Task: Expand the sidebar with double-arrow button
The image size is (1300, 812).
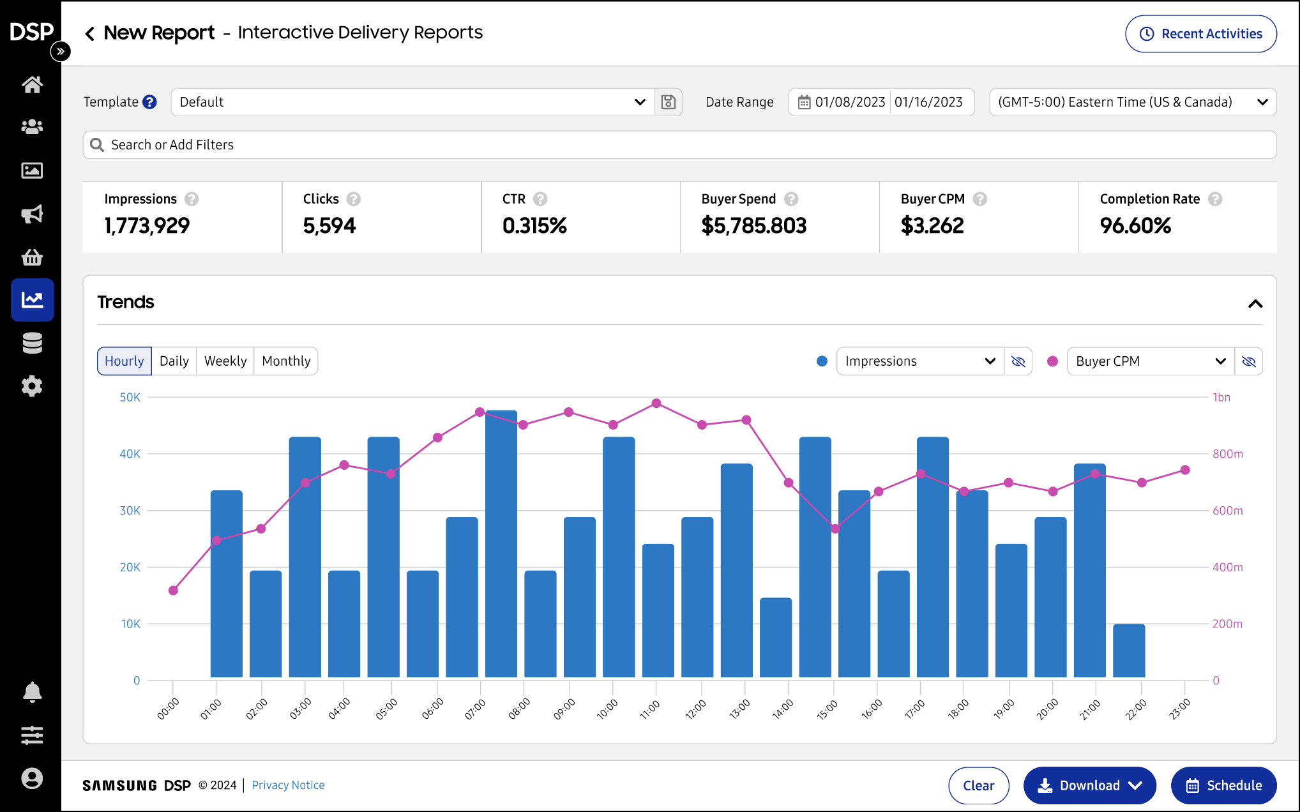Action: click(x=60, y=51)
